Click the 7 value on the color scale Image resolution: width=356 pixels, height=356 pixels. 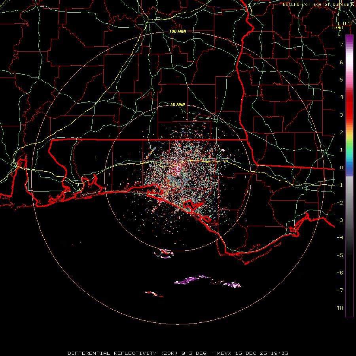(x=341, y=44)
